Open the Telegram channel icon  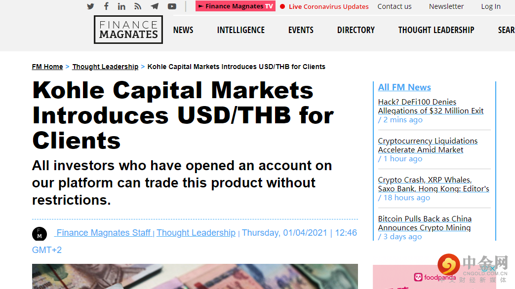(x=155, y=6)
